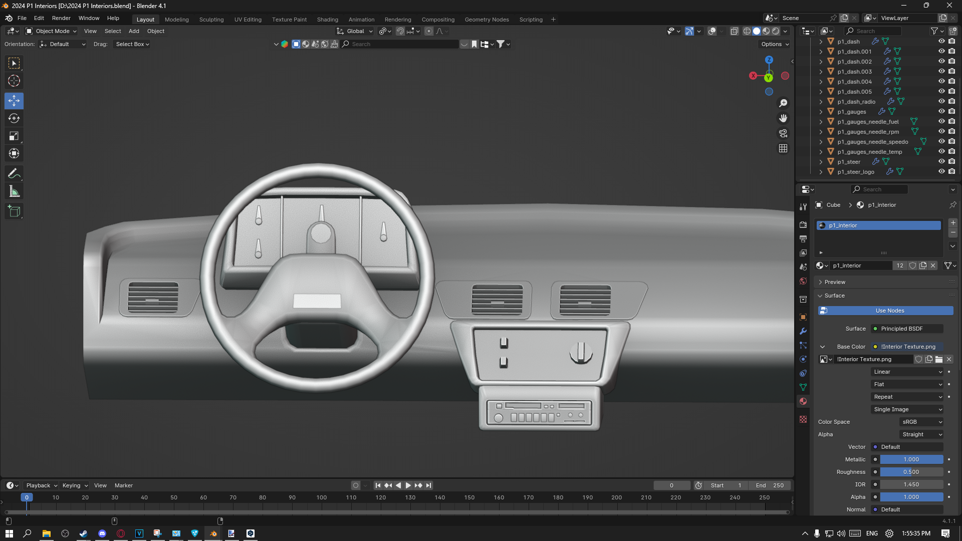Screen dimensions: 962x541
Task: Hide p1_dash in the viewport
Action: [x=941, y=42]
